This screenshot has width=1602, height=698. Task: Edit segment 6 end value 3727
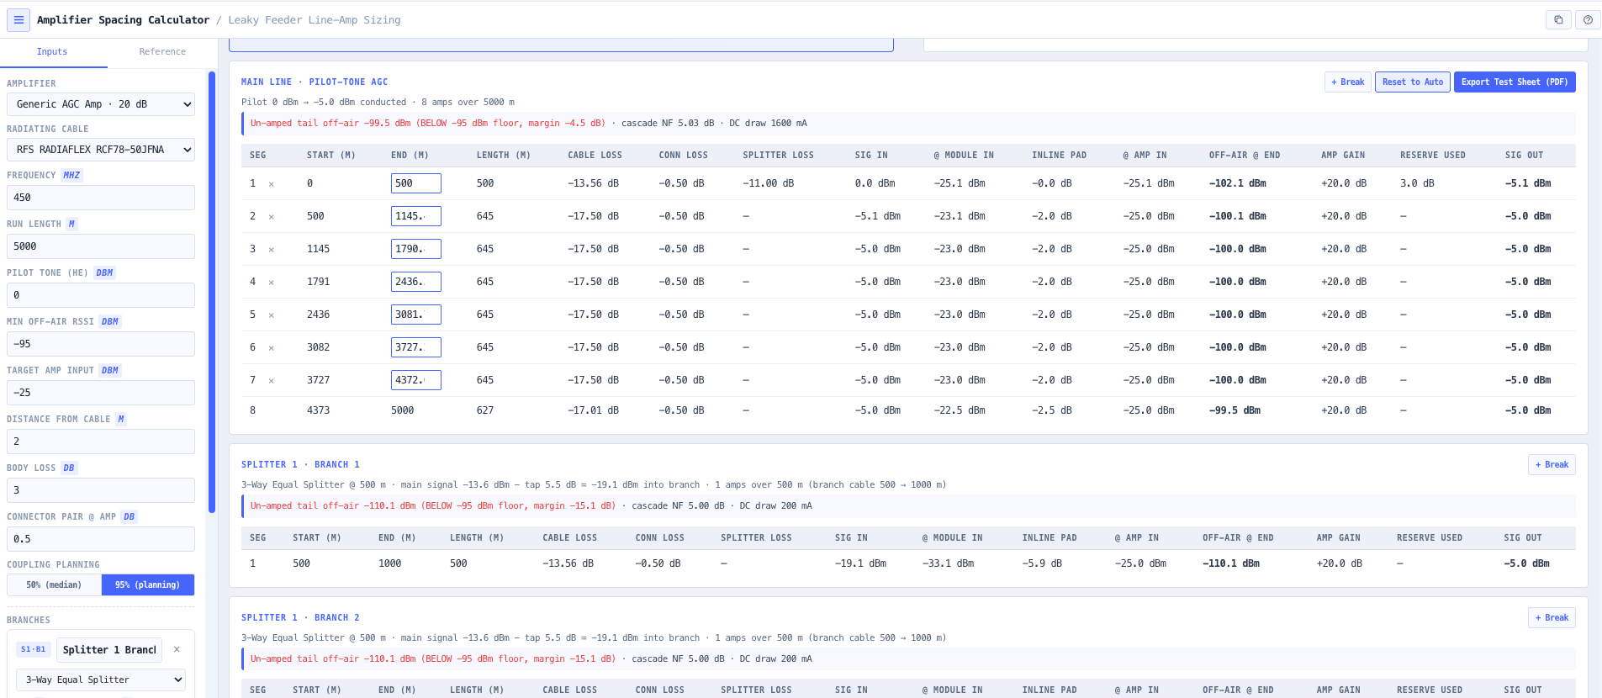tap(415, 347)
